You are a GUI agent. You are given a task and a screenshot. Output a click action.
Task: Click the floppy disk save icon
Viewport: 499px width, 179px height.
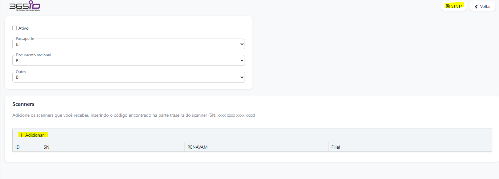448,6
